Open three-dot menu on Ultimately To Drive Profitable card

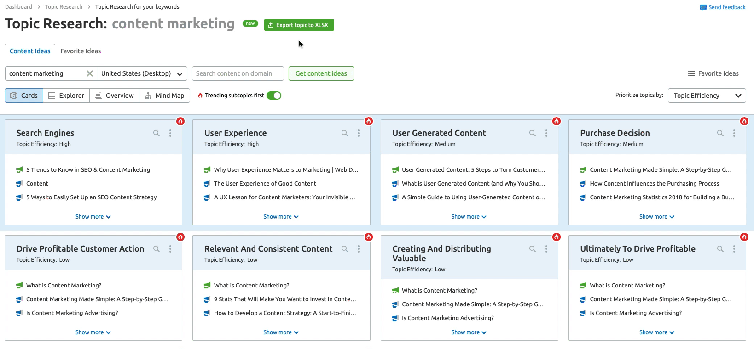click(x=734, y=249)
